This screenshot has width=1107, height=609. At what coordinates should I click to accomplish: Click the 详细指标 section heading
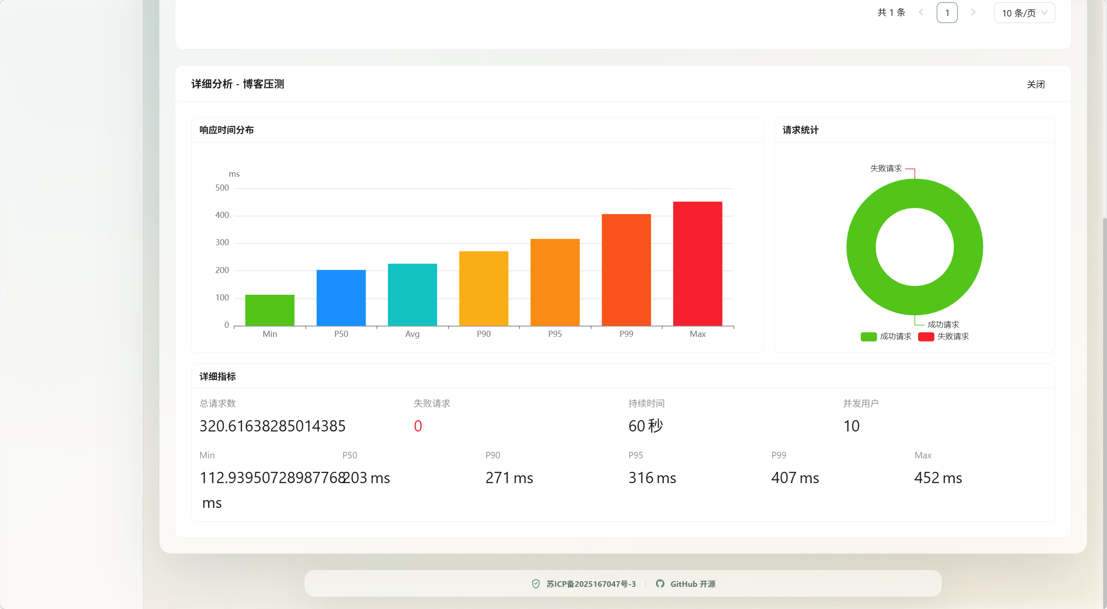pos(218,376)
